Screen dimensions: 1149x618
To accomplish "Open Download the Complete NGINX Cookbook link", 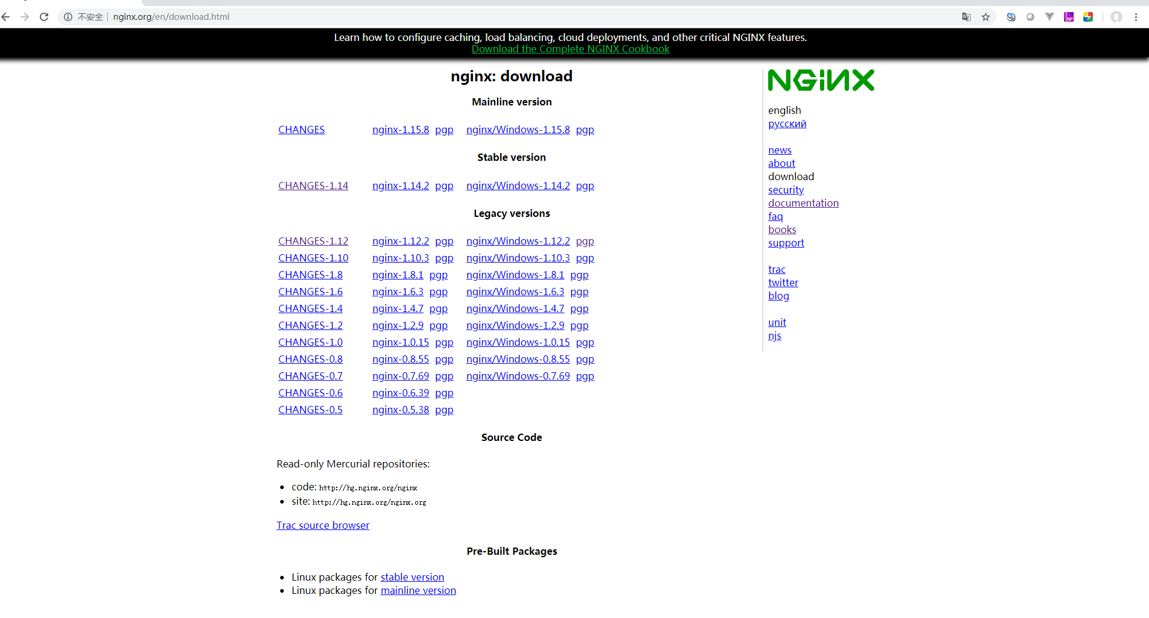I will pyautogui.click(x=571, y=49).
